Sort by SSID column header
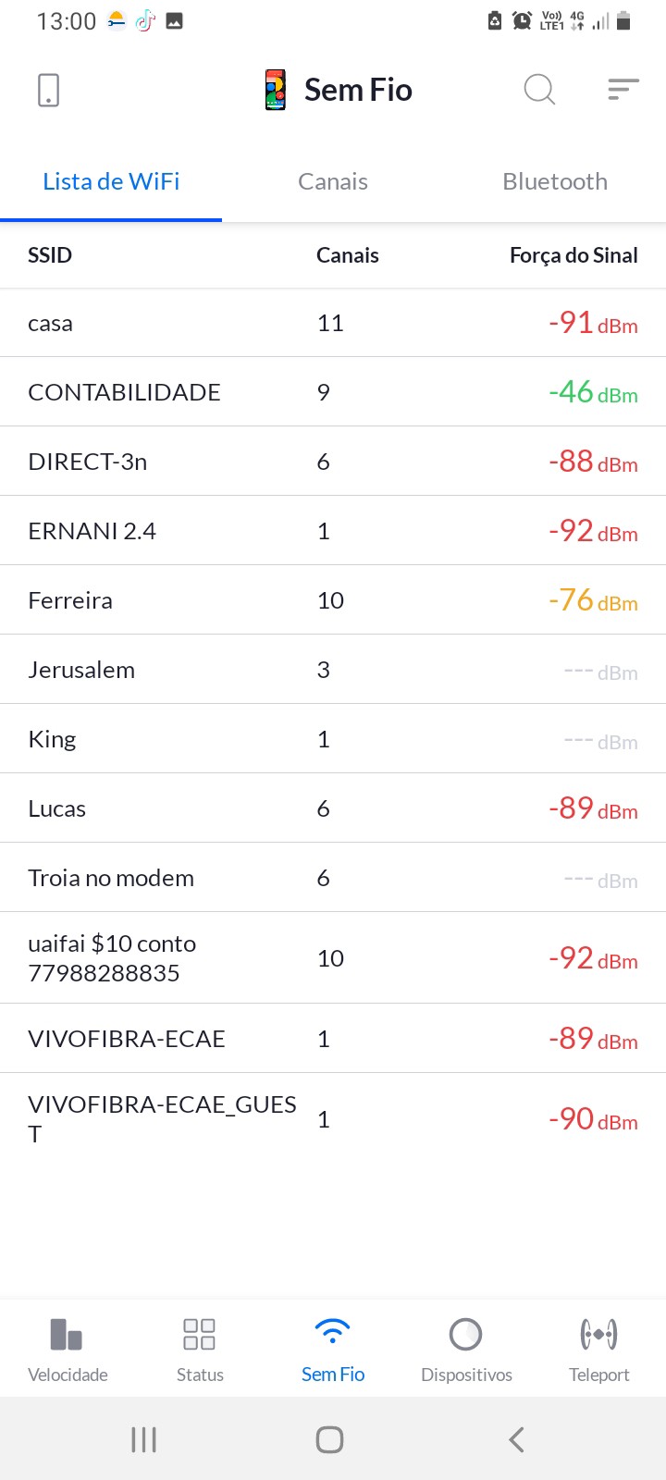 click(50, 255)
